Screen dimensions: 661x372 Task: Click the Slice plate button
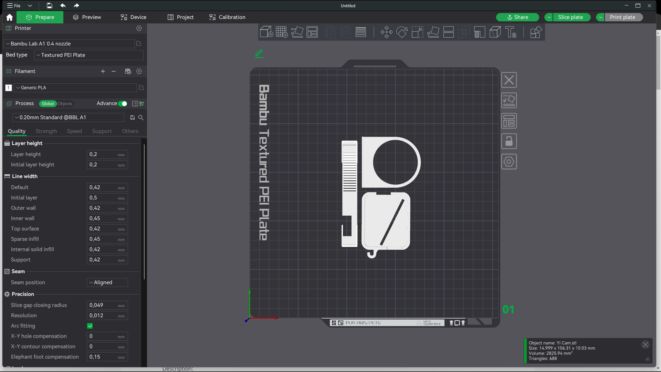point(571,17)
